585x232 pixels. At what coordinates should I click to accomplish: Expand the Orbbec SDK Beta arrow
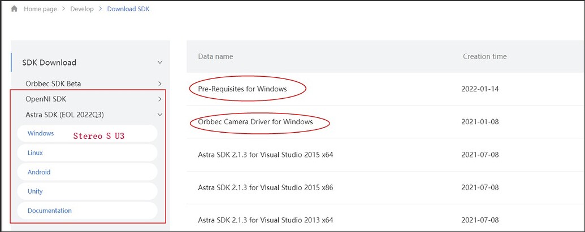(x=160, y=84)
